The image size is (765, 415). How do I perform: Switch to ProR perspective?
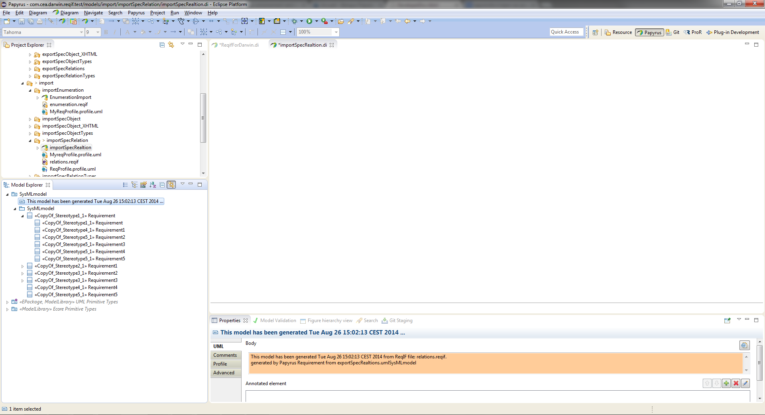693,32
